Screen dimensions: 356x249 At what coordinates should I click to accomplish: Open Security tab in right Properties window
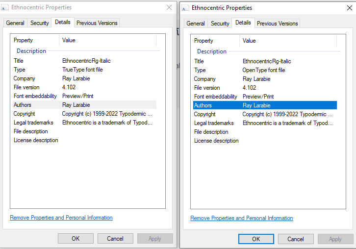point(220,24)
